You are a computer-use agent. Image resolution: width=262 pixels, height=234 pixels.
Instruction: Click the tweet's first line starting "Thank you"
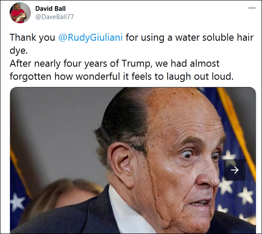(x=33, y=37)
